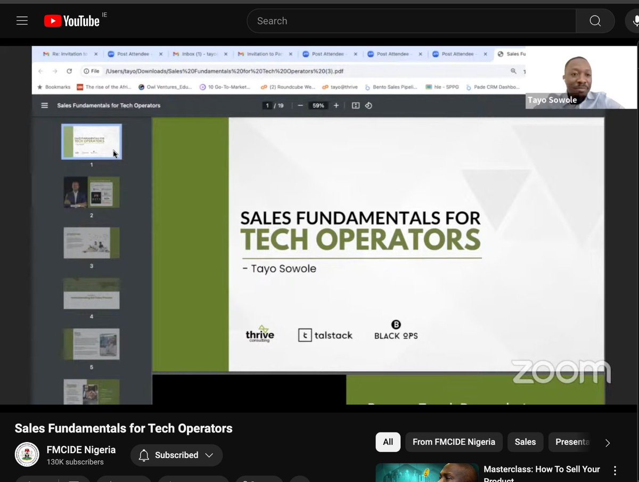Toggle PDF viewer sidebar menu icon
This screenshot has width=639, height=482.
[44, 105]
